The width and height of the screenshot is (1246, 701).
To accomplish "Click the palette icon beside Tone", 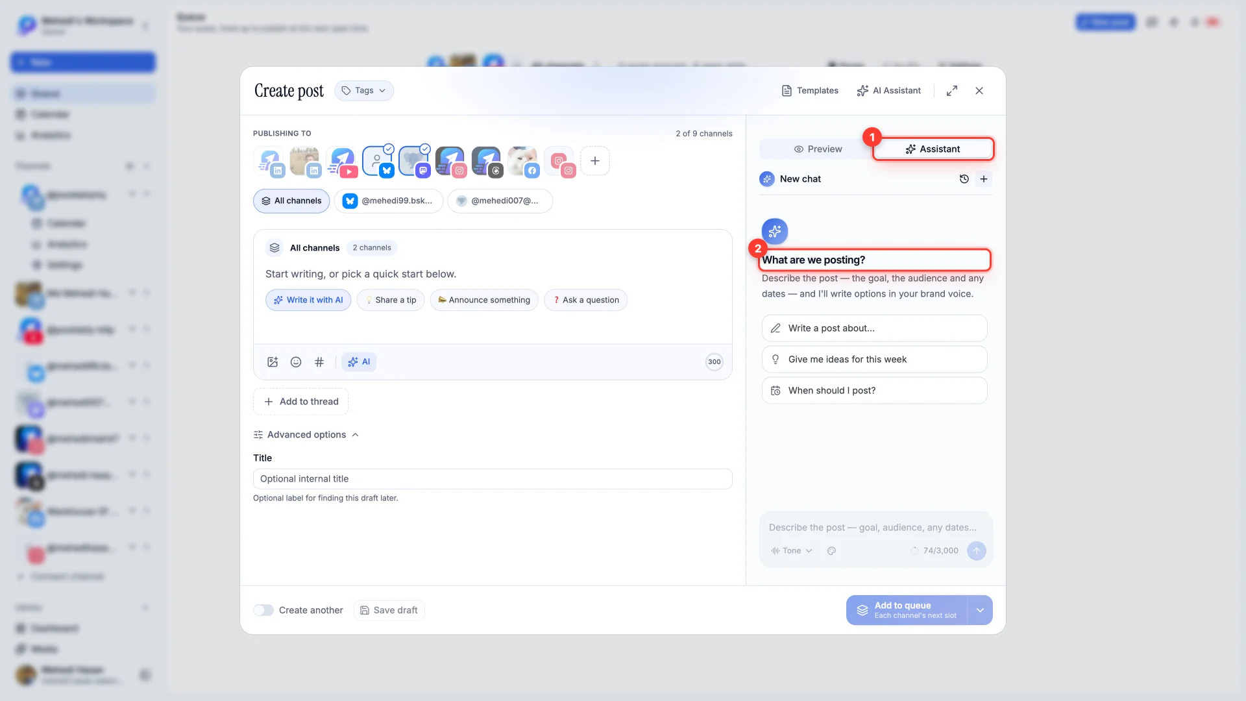I will tap(831, 551).
